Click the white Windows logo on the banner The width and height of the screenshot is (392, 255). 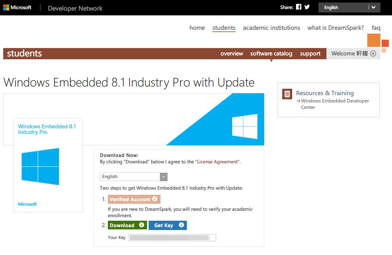click(245, 126)
